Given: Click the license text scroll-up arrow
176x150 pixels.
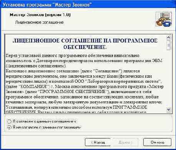Looking at the screenshot, I should pyautogui.click(x=169, y=37).
